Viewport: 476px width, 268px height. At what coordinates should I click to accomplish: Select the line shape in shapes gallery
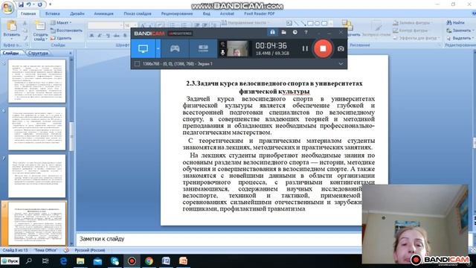[x=296, y=23]
